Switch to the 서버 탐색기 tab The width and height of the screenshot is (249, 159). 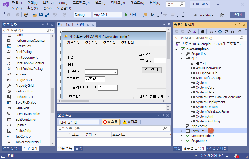[12, 148]
